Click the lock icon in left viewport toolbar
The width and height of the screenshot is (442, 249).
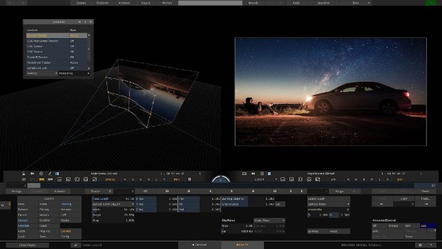coord(24,173)
